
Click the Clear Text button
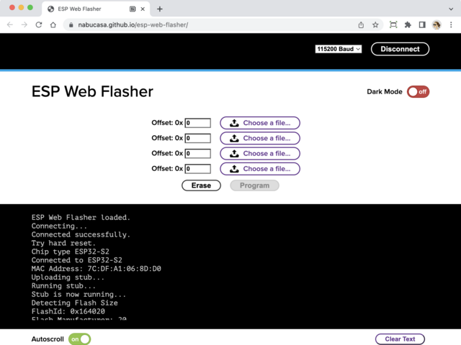(400, 339)
